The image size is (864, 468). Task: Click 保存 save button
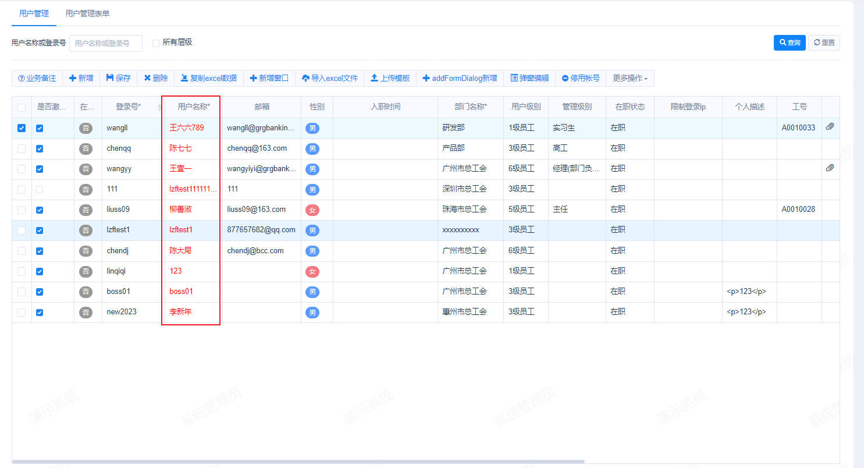pos(119,78)
